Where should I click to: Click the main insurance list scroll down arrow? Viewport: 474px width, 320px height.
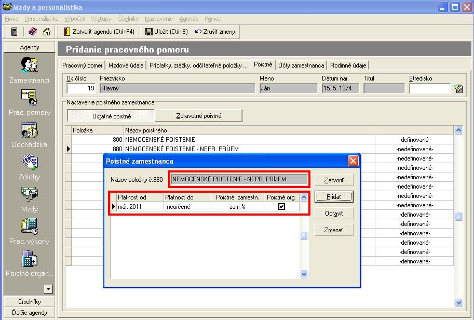point(458,302)
